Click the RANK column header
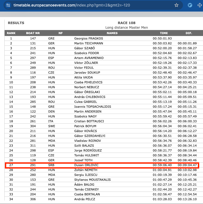Image resolution: width=203 pixels, height=204 pixels. tap(11, 33)
